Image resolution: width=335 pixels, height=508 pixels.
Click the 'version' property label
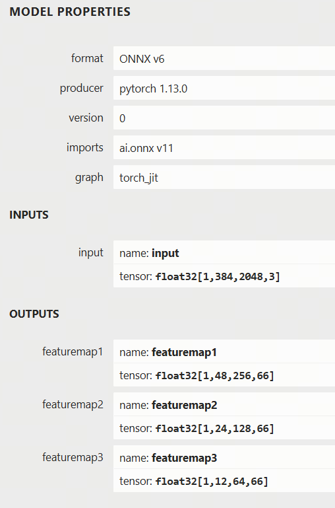pyautogui.click(x=86, y=118)
